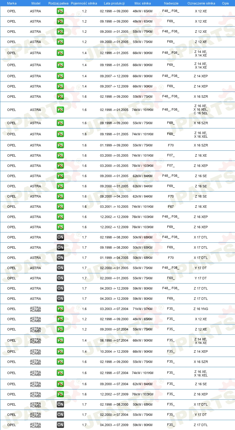Screen dimensions: 235x430
Task: Select the Z 16 XE, X 16 XEL, C 16 SEL cell
Action: (201, 109)
